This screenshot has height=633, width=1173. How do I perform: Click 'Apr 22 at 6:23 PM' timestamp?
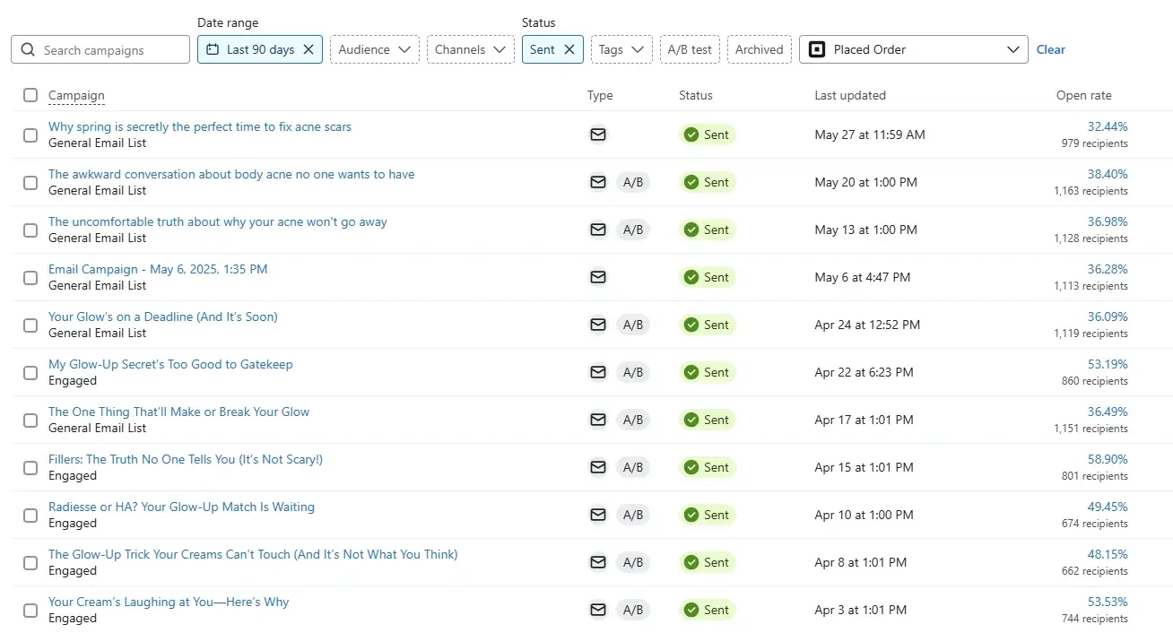864,372
